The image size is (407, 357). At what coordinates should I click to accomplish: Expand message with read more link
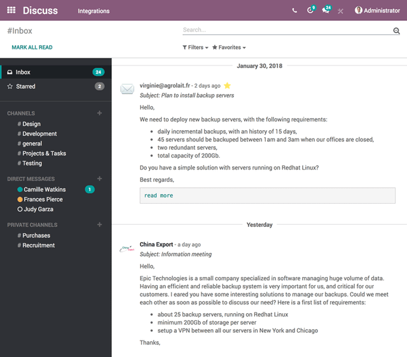point(158,196)
